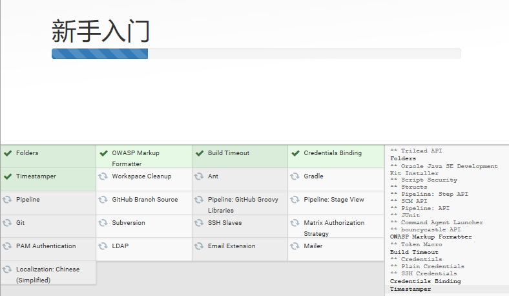Image resolution: width=509 pixels, height=296 pixels.
Task: Select the PAM Authentication label
Action: point(46,246)
